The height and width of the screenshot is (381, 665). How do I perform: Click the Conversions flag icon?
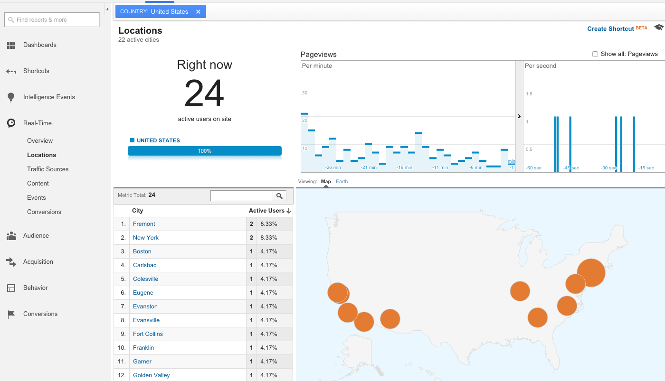(x=11, y=314)
